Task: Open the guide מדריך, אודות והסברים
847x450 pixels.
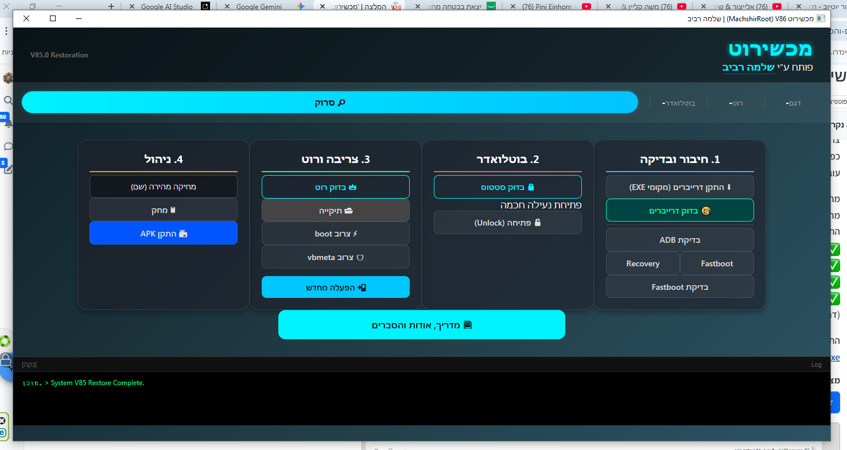Action: pyautogui.click(x=421, y=325)
